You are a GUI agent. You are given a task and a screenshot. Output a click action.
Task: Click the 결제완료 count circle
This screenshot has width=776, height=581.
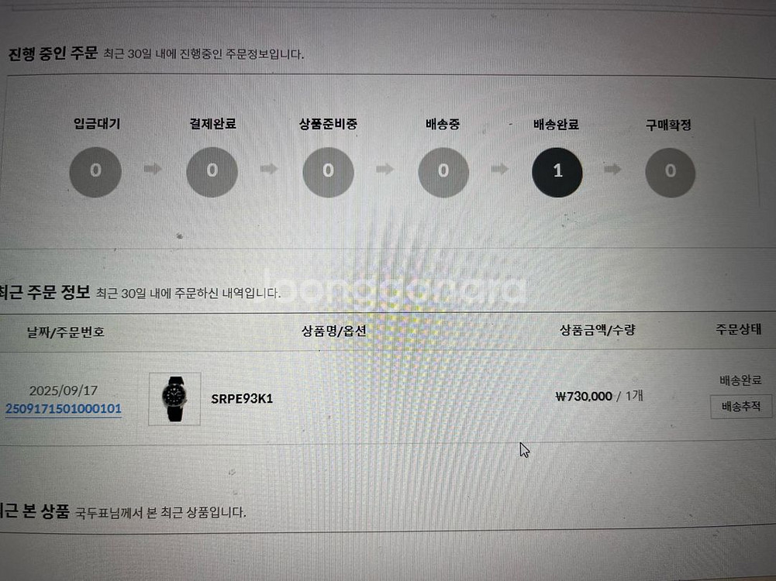click(212, 171)
